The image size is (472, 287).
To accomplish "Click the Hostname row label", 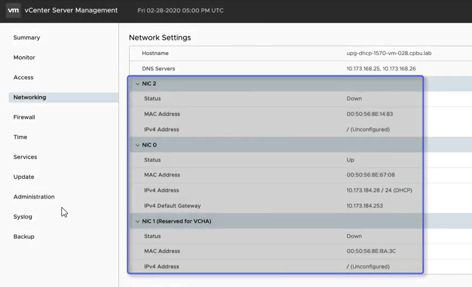I will (155, 53).
